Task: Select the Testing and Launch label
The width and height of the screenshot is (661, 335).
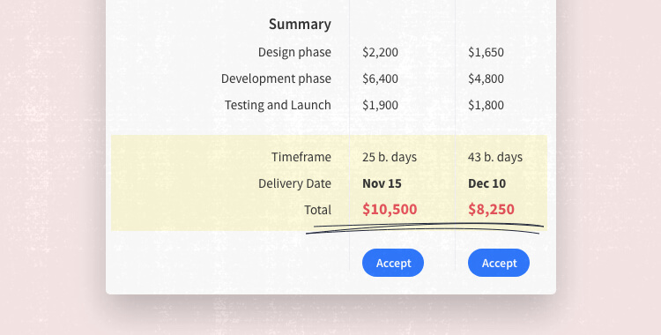Action: pyautogui.click(x=278, y=105)
